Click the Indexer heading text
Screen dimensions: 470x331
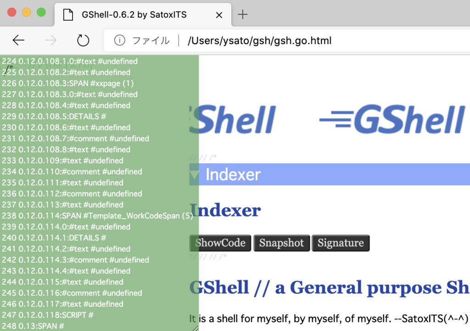click(x=225, y=210)
